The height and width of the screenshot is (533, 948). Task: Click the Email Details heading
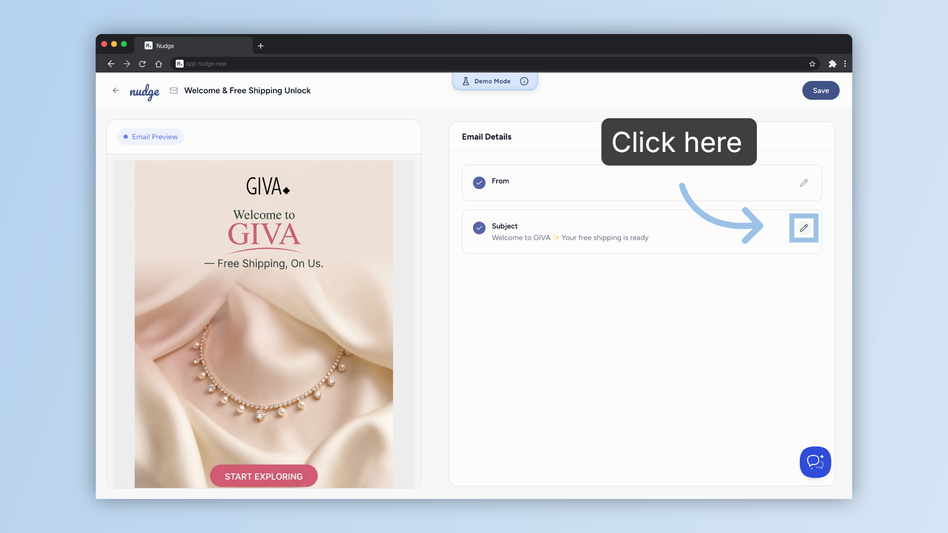(487, 137)
